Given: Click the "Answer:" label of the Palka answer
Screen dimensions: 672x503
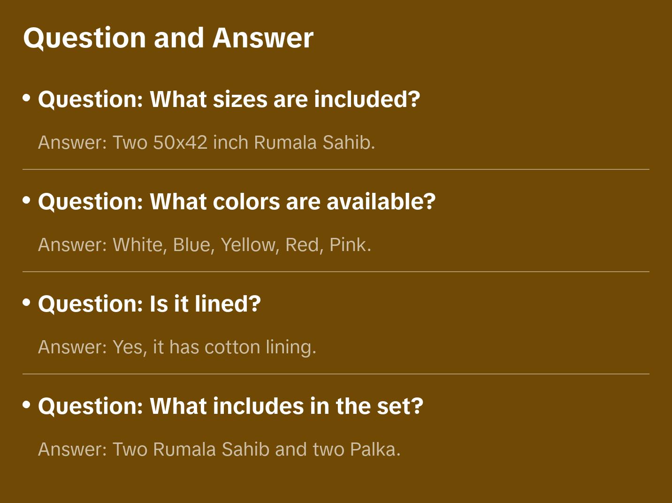Looking at the screenshot, I should 72,450.
